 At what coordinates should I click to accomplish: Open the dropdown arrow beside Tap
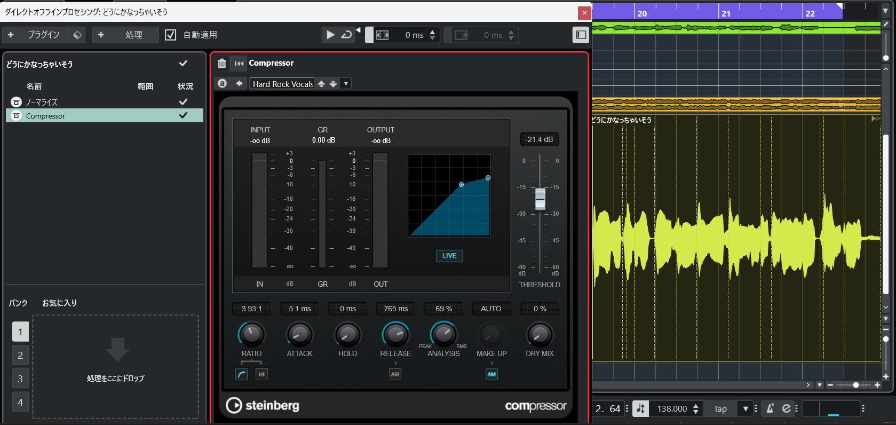[x=746, y=409]
